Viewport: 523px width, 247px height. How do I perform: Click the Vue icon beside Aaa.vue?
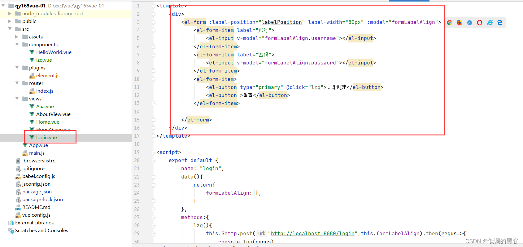click(32, 106)
